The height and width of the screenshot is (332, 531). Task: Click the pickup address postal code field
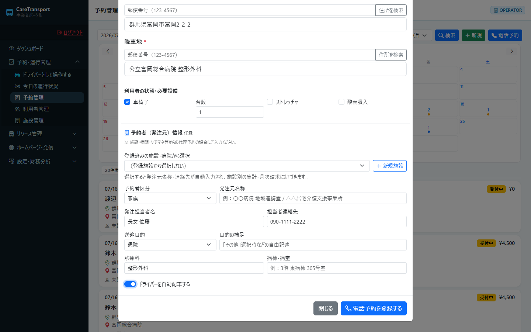[250, 10]
